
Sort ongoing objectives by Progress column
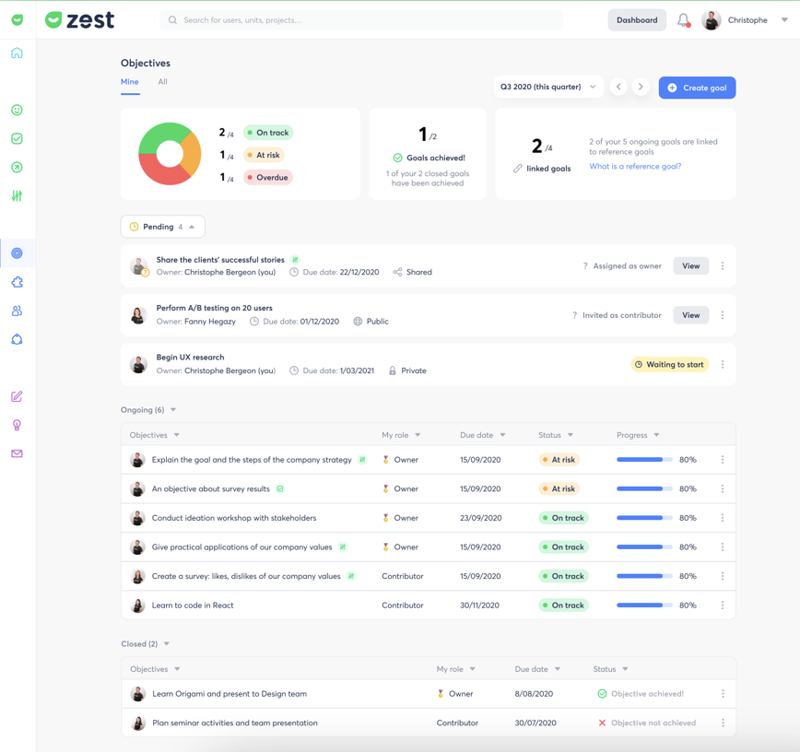coord(638,435)
